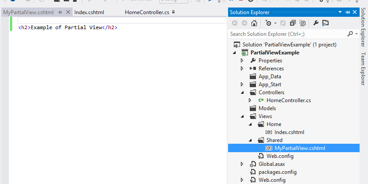This screenshot has width=368, height=184.
Task: Switch to the Index.cshtml tab
Action: pos(89,12)
